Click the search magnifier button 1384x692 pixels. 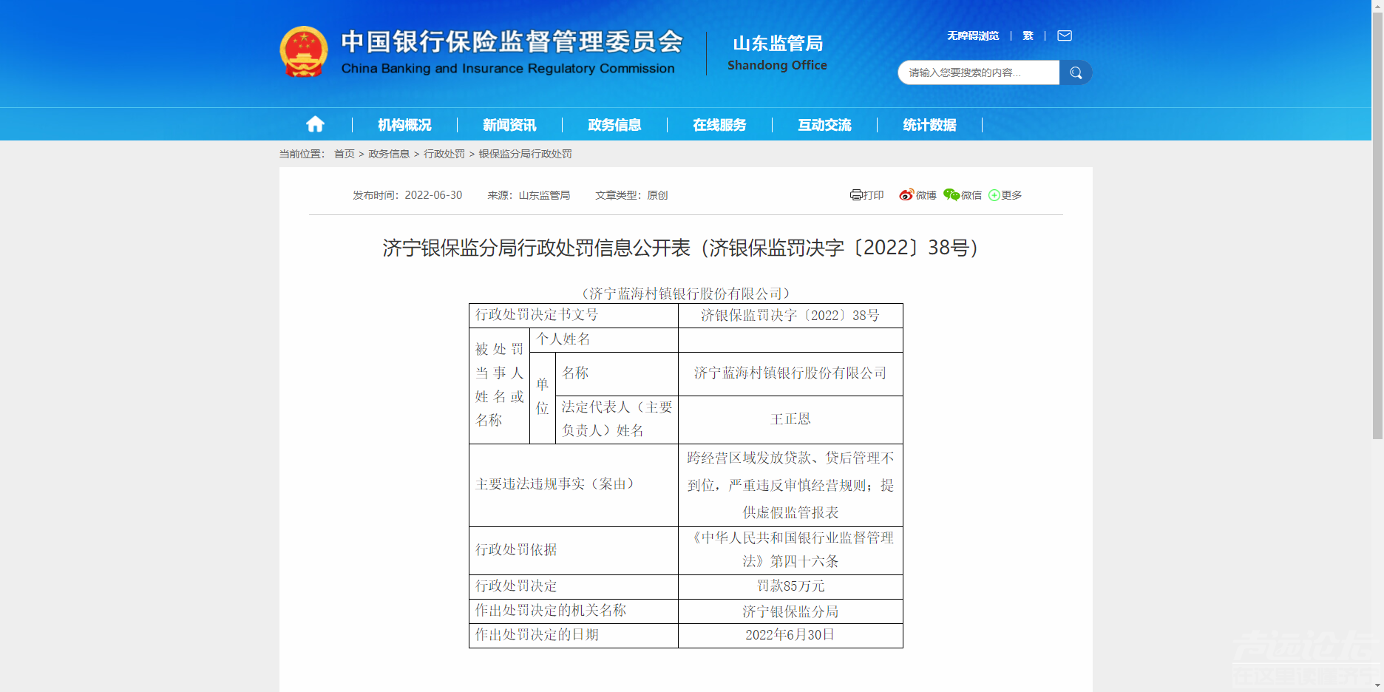tap(1076, 72)
